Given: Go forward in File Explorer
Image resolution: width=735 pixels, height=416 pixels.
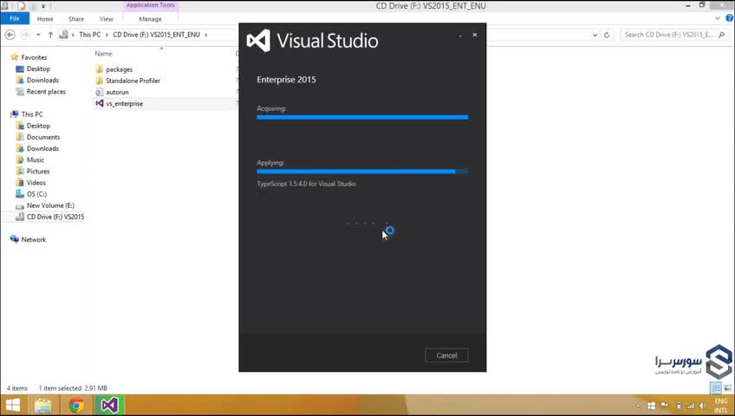Looking at the screenshot, I should click(x=25, y=35).
